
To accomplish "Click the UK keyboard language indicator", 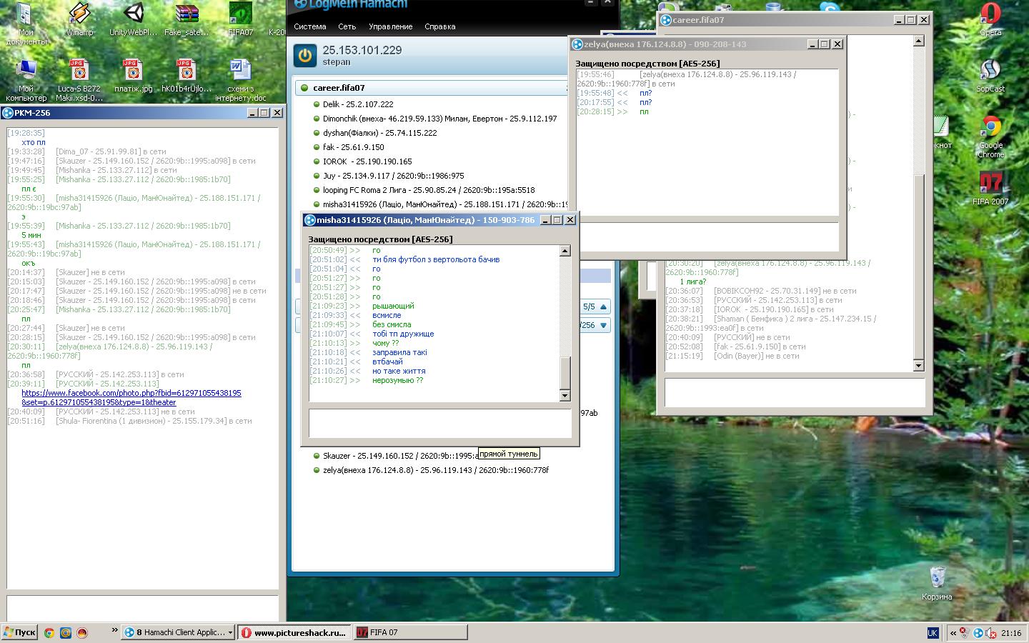I will 932,632.
